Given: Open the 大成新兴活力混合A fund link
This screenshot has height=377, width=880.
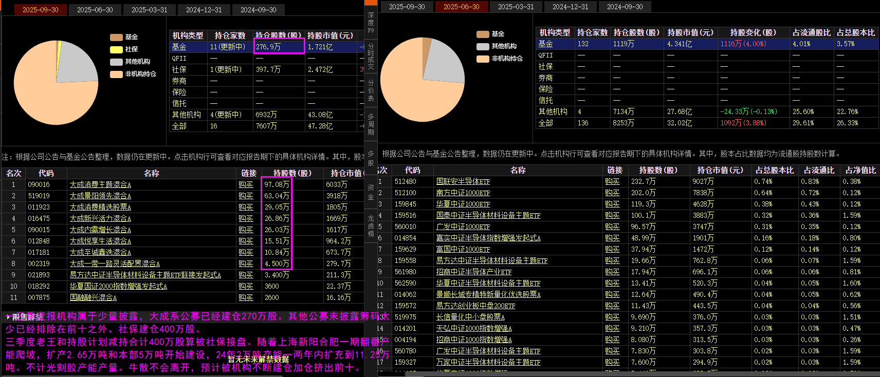Looking at the screenshot, I should pos(100,218).
